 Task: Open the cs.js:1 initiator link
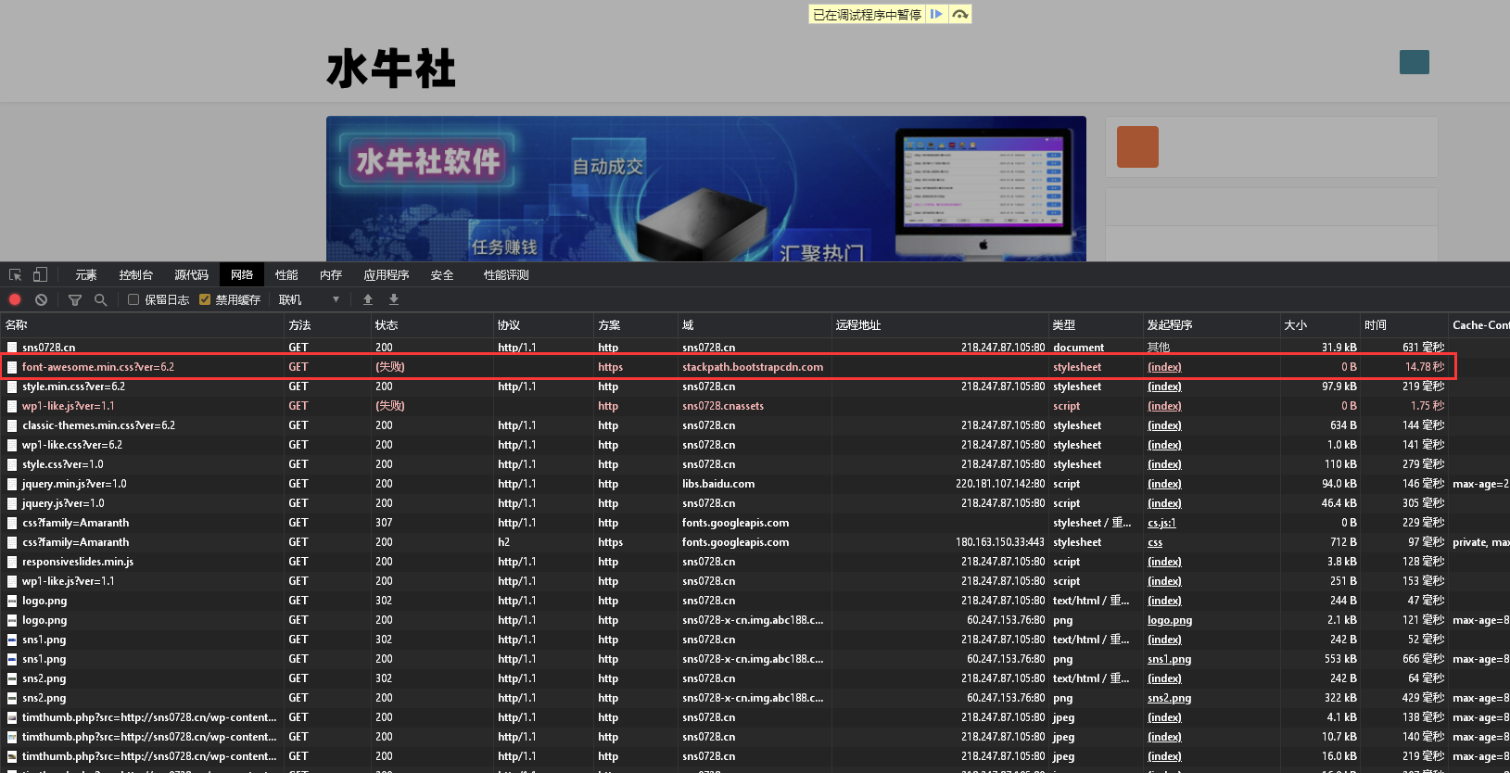pos(1161,523)
